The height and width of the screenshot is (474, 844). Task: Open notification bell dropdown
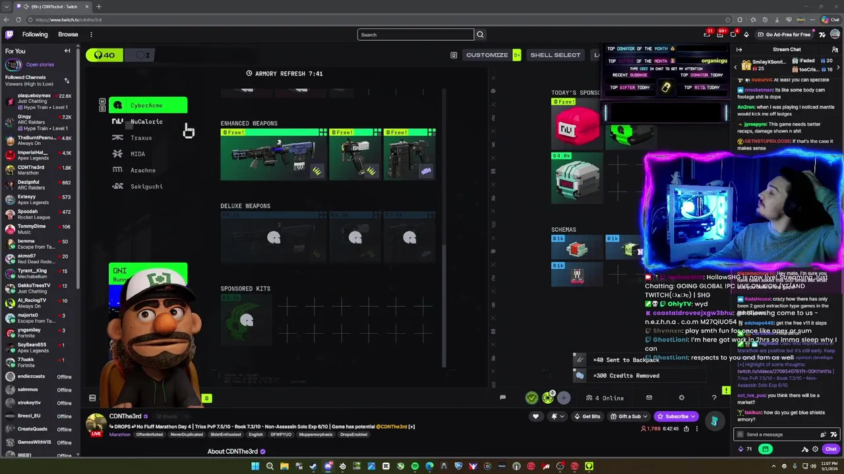pos(557,416)
